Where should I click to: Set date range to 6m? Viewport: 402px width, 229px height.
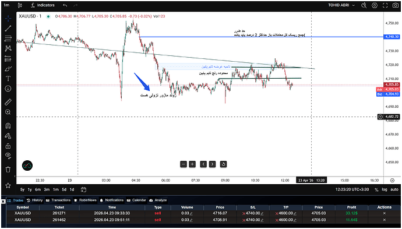[x=38, y=189]
